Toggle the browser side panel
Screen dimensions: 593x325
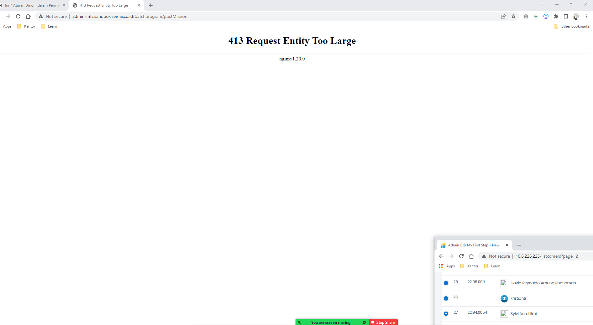tap(566, 16)
